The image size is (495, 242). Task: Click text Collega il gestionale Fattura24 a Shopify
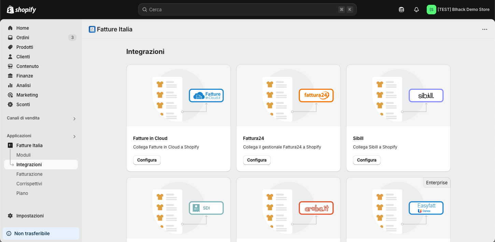pyautogui.click(x=282, y=147)
